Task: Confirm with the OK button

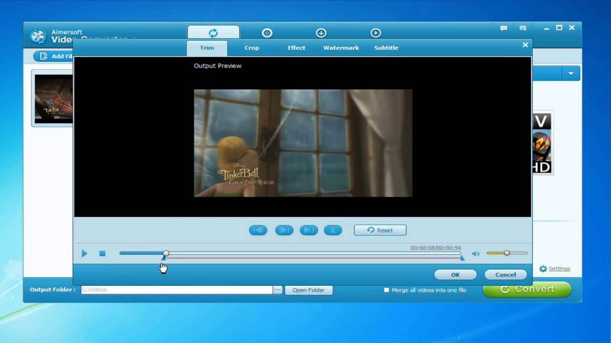Action: [455, 274]
